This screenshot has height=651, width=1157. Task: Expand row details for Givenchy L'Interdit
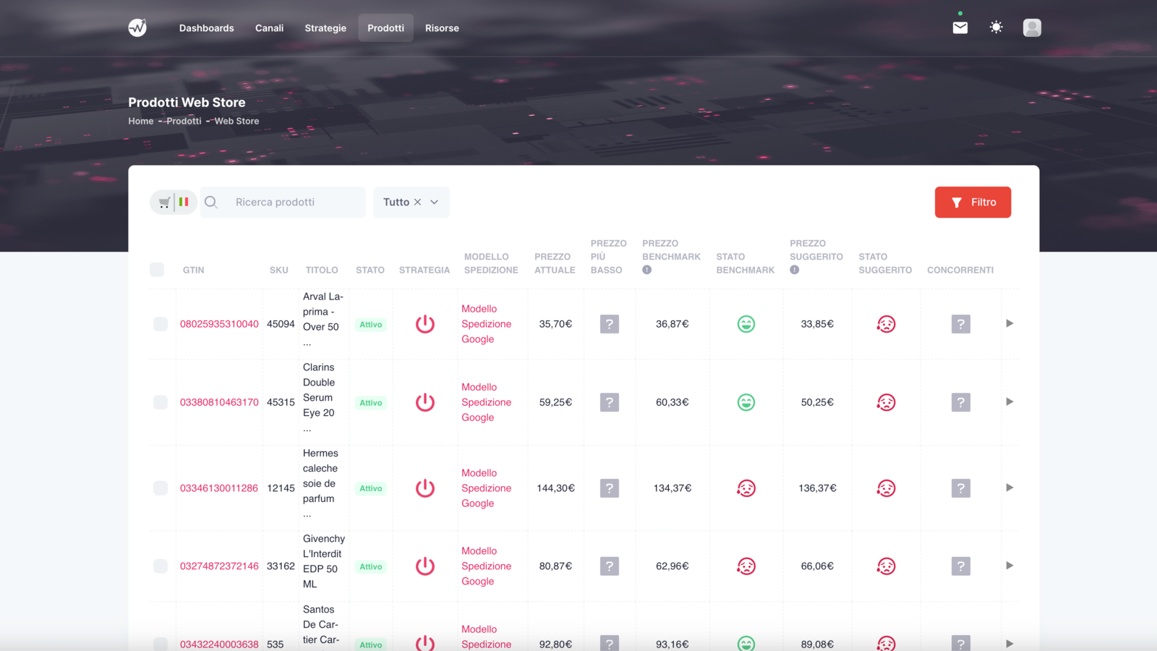(1009, 566)
